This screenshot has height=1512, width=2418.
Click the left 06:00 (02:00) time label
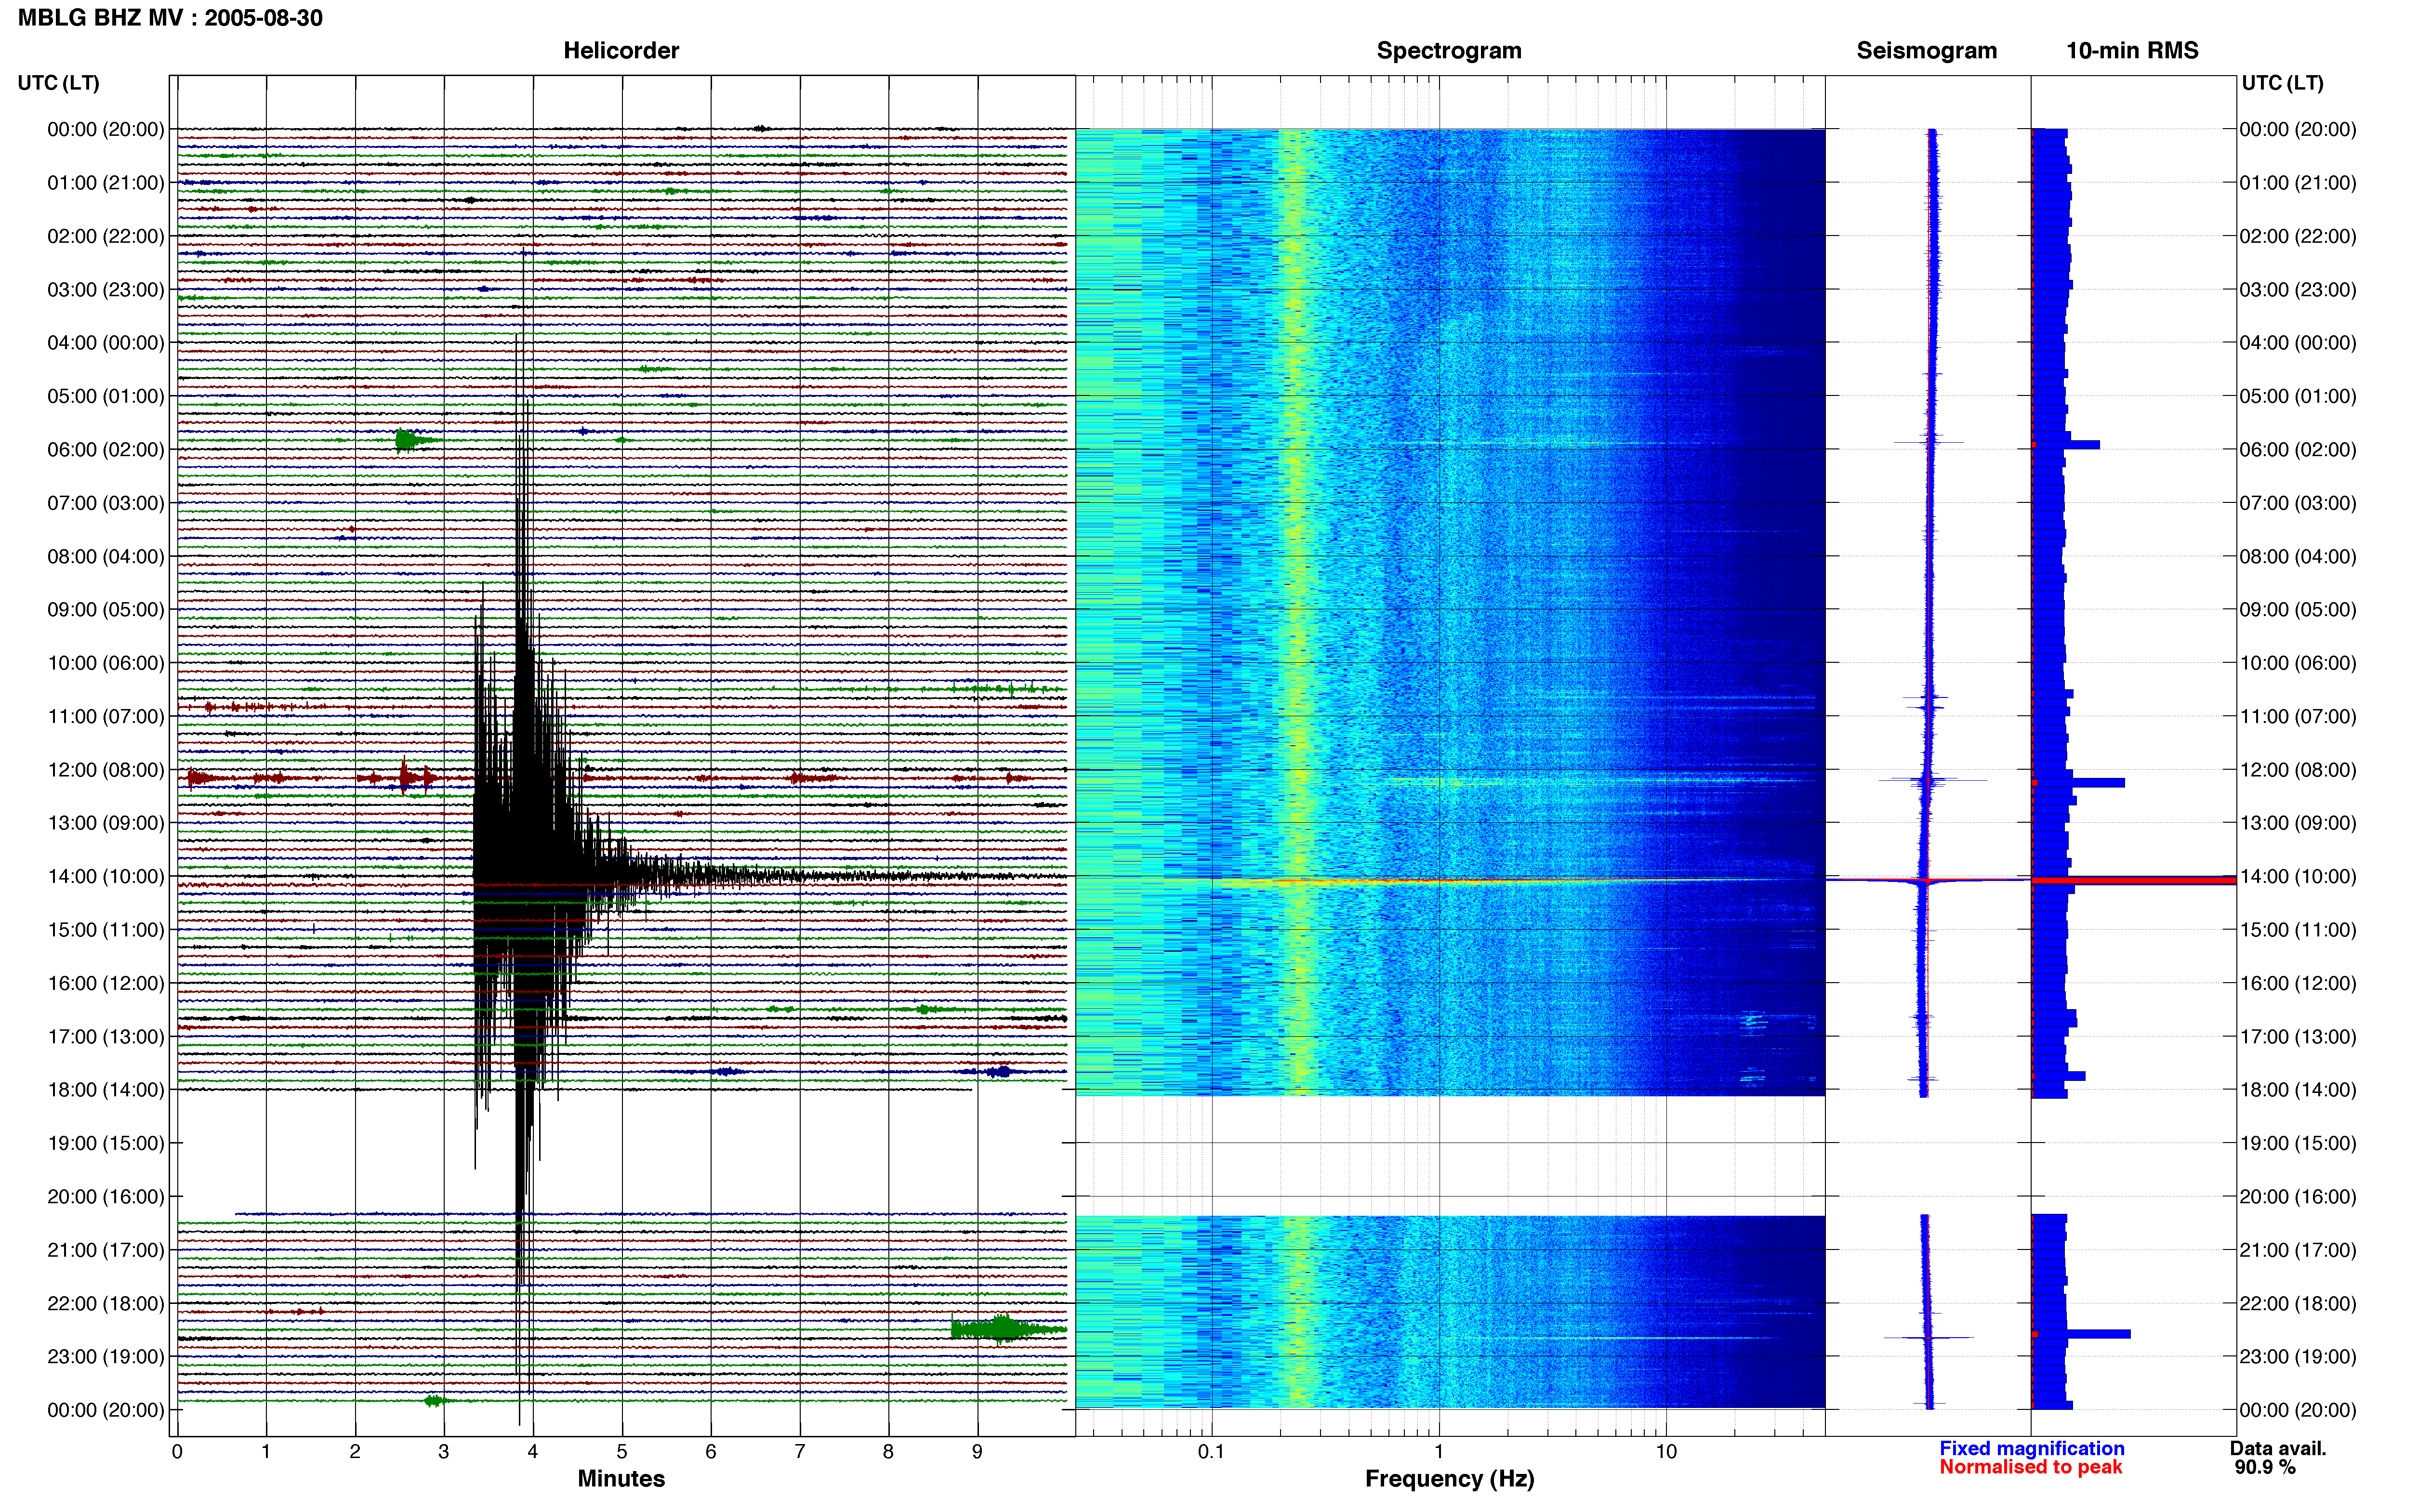pyautogui.click(x=106, y=449)
